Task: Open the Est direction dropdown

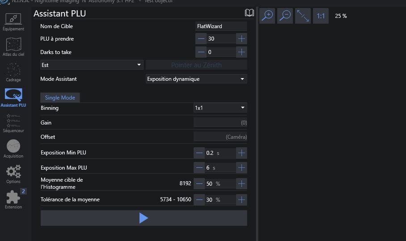Action: (92, 65)
